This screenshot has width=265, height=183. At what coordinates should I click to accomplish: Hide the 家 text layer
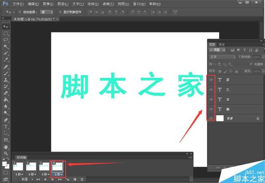(211, 80)
